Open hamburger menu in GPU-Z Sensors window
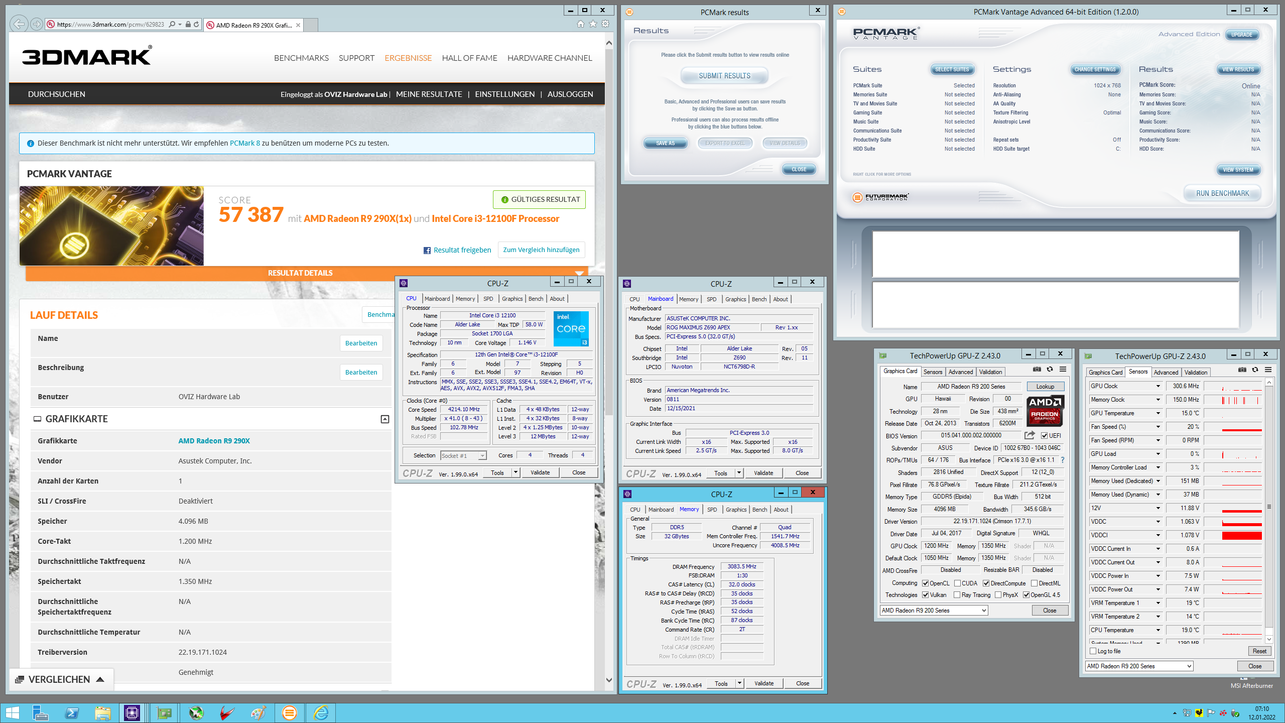This screenshot has width=1285, height=723. [1268, 370]
